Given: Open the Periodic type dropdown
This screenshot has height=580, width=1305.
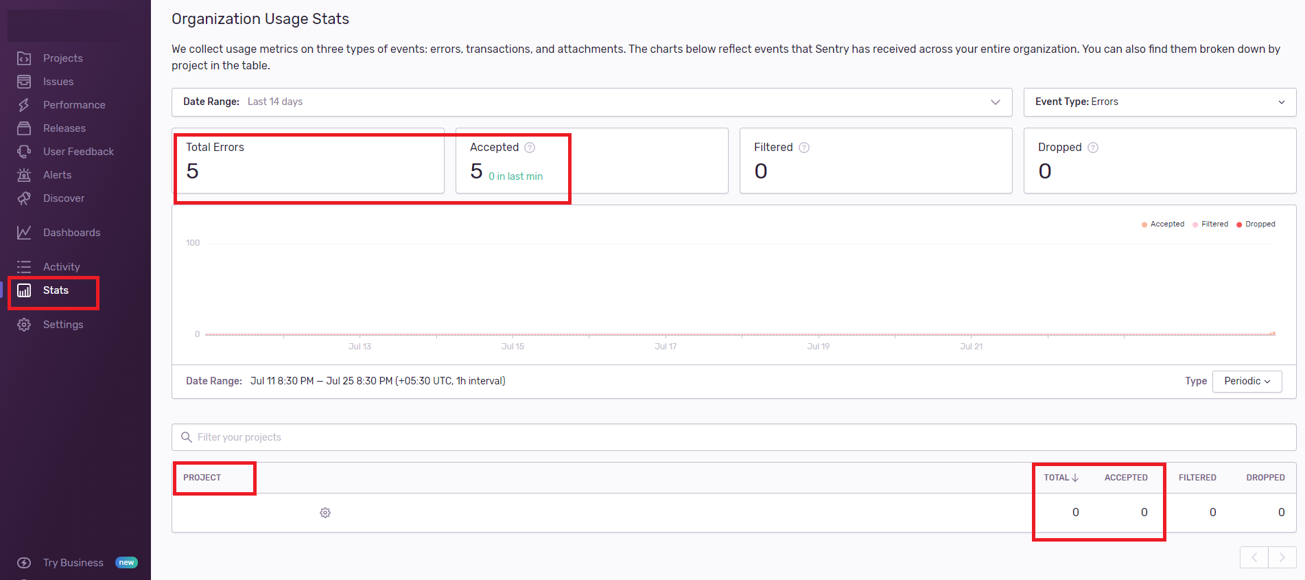Looking at the screenshot, I should pyautogui.click(x=1247, y=382).
